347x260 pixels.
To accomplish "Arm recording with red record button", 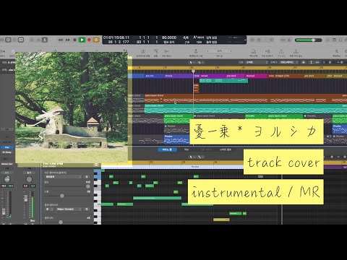I will [x=89, y=40].
